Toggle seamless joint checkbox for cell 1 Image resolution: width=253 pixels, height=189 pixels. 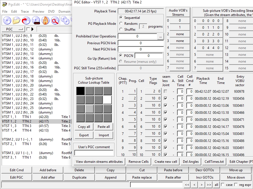click(x=165, y=92)
